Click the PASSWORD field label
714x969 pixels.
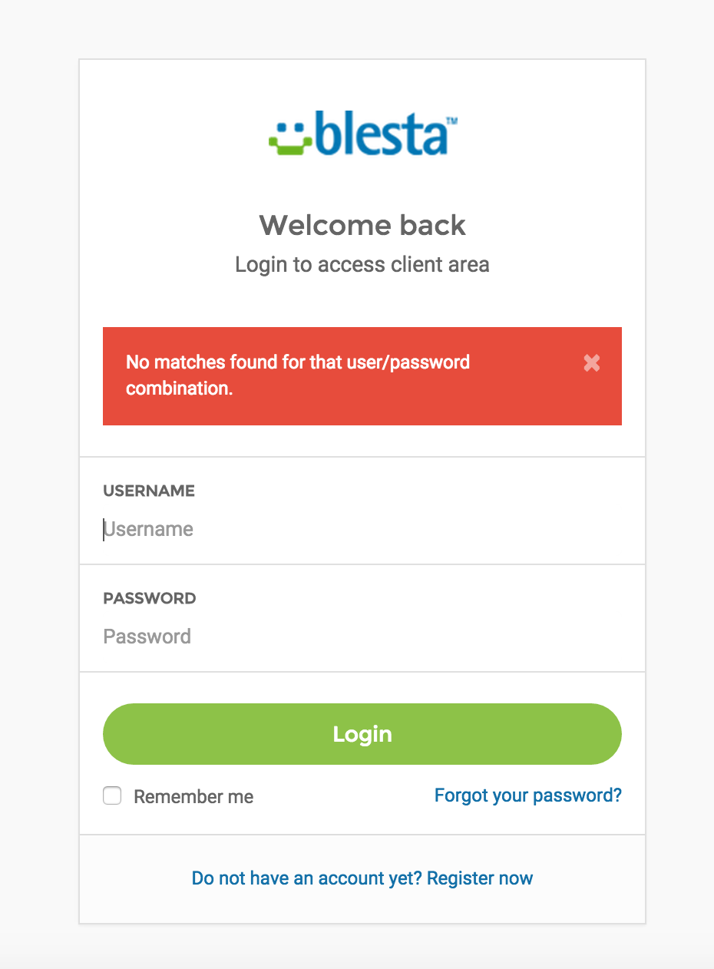[150, 598]
